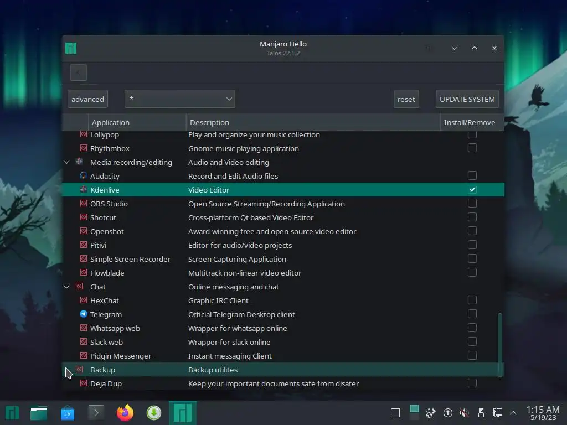This screenshot has height=425, width=567.
Task: Open the Manjaro application launcher menu
Action: coord(12,413)
